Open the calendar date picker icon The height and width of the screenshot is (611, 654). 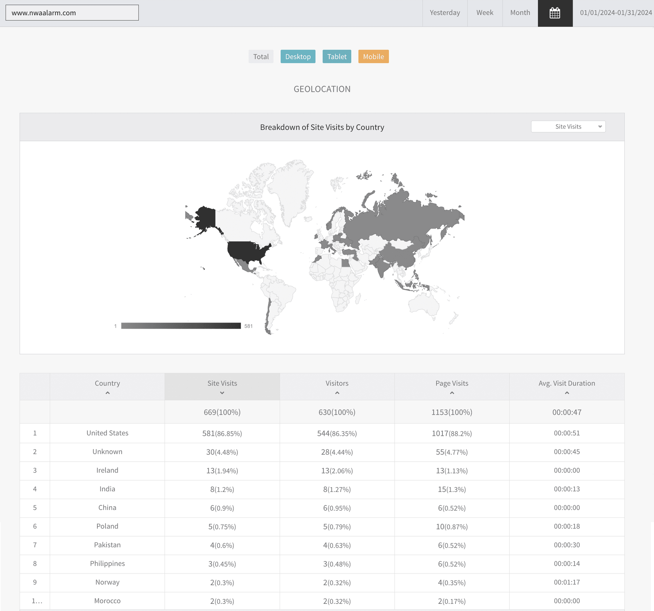[x=555, y=13]
